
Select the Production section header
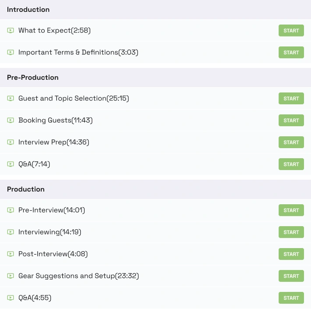pyautogui.click(x=26, y=189)
